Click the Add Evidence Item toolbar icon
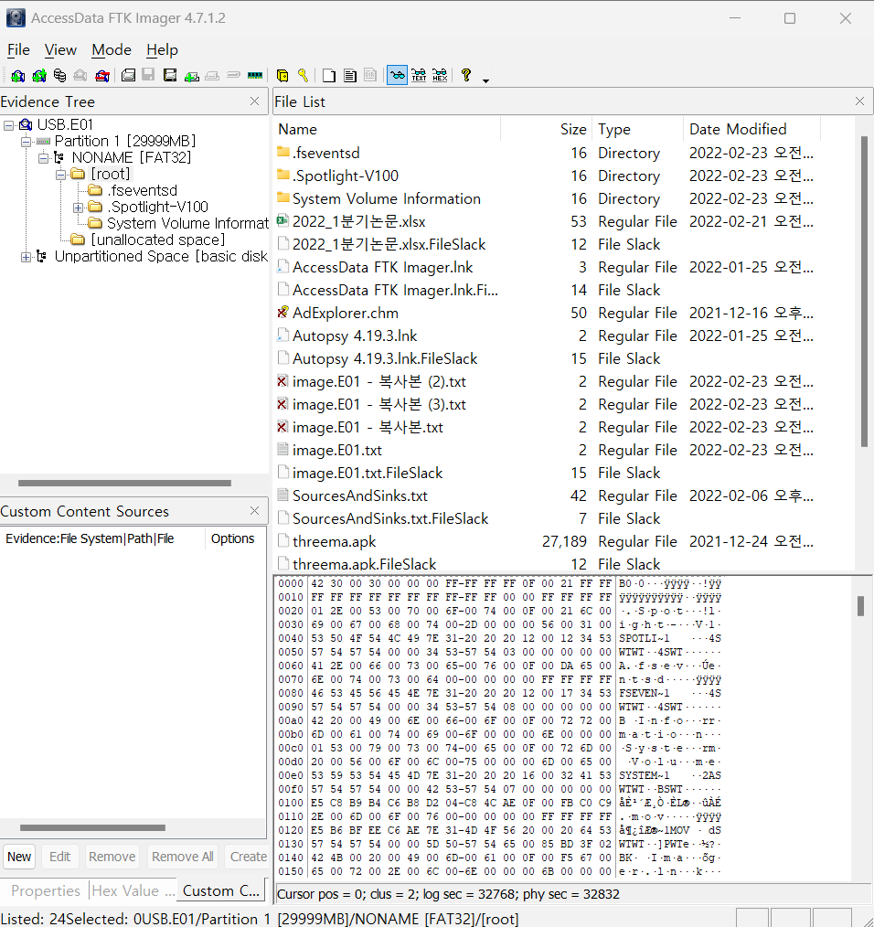This screenshot has width=874, height=927. pos(17,76)
